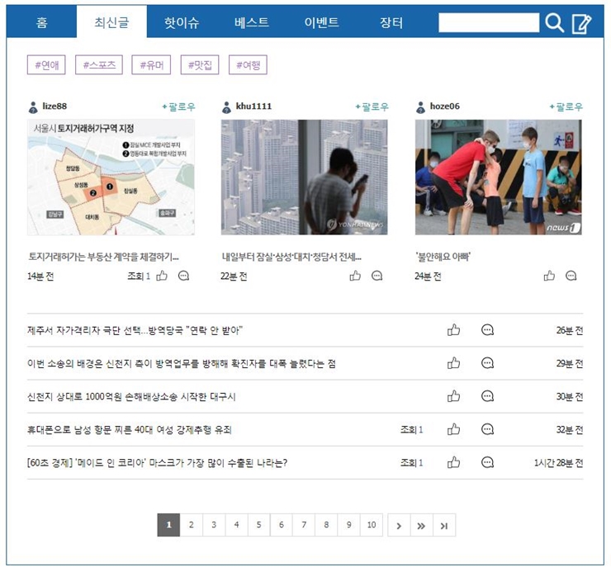Click like icon on hoze06 post
Image resolution: width=611 pixels, height=572 pixels.
549,276
